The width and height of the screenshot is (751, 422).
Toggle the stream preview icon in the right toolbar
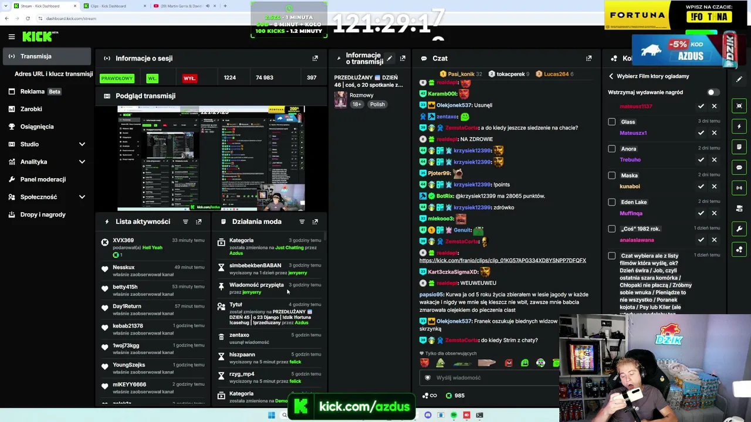click(739, 106)
